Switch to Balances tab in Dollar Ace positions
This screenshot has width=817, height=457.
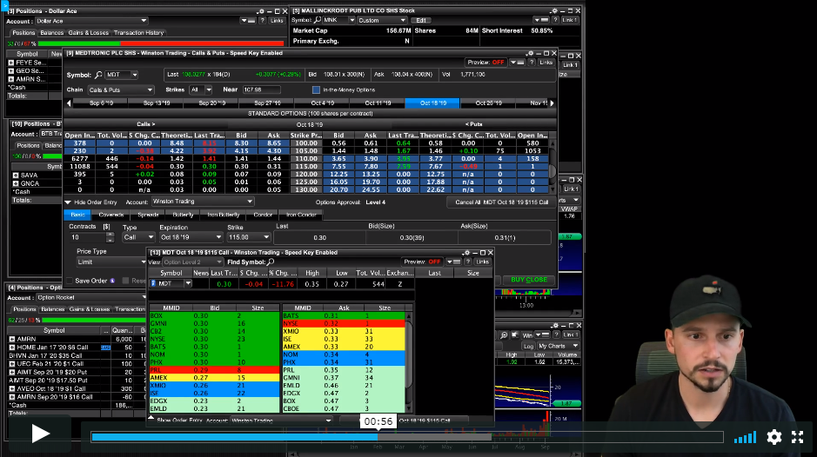click(x=52, y=33)
